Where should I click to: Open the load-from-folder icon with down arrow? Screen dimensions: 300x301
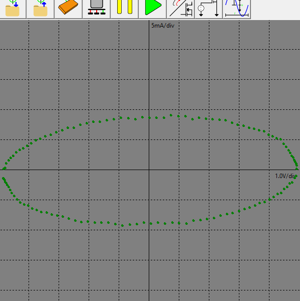point(13,8)
